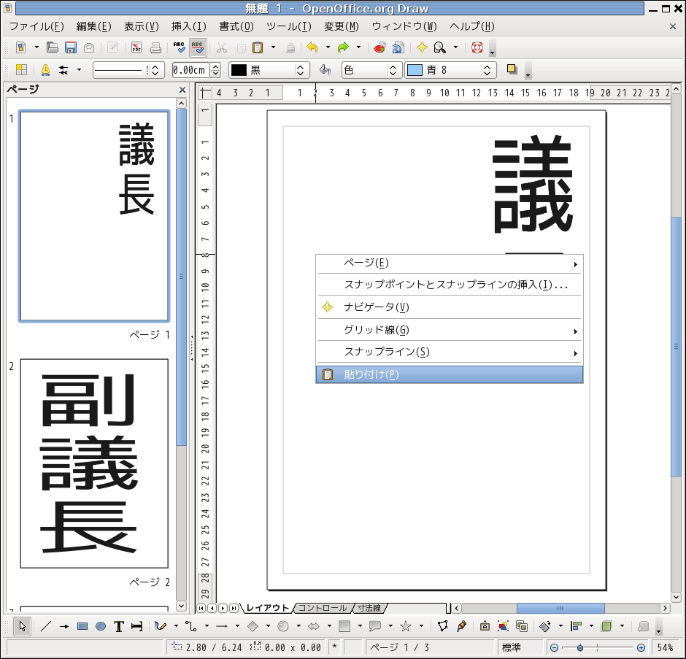Click the zoom slider handle

(580, 647)
